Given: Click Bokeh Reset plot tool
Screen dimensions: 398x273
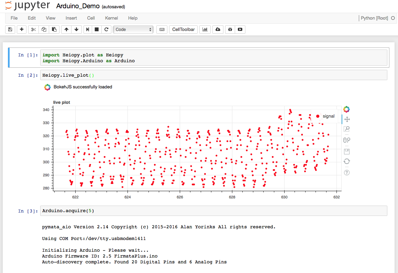Looking at the screenshot, I should click(347, 161).
